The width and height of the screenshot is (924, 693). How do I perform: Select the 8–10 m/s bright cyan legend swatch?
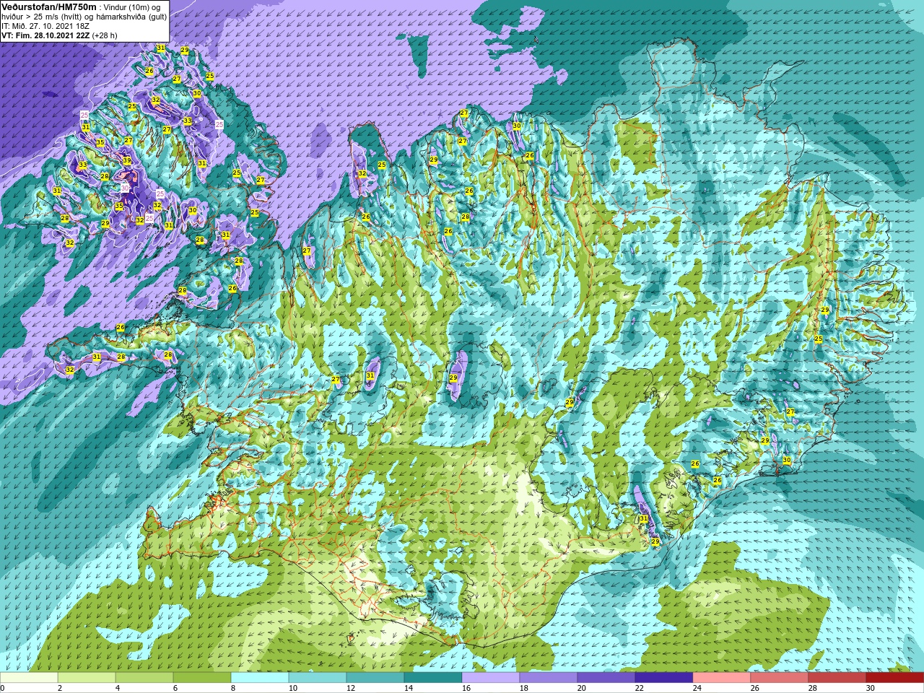pos(260,677)
